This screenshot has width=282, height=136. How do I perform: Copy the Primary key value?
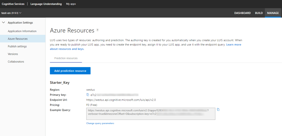pyautogui.click(x=88, y=95)
